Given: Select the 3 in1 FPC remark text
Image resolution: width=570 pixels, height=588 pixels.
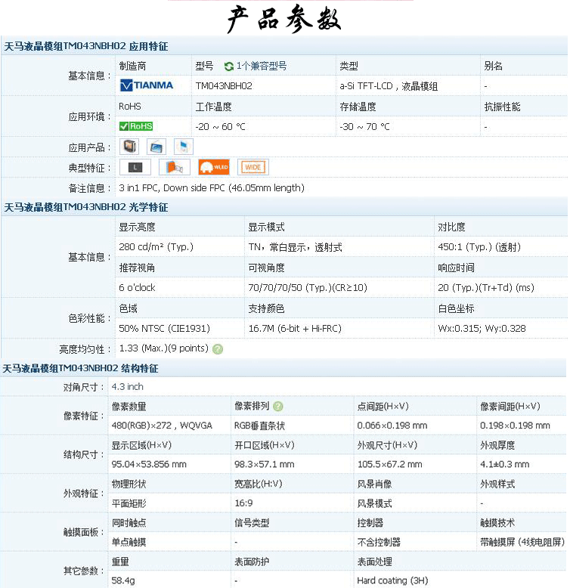Looking at the screenshot, I should (x=212, y=188).
